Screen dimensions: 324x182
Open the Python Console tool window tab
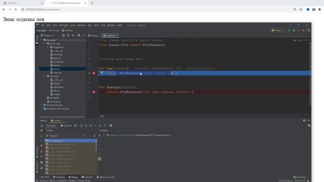(x=105, y=177)
